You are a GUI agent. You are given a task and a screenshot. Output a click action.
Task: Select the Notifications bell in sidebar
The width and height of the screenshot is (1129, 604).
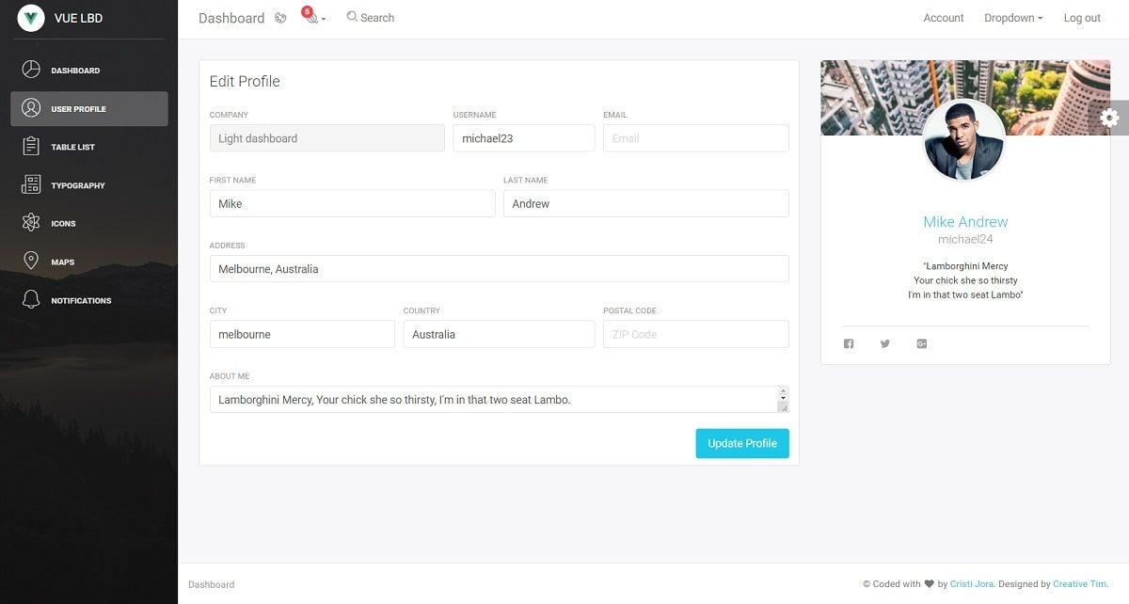click(x=31, y=300)
